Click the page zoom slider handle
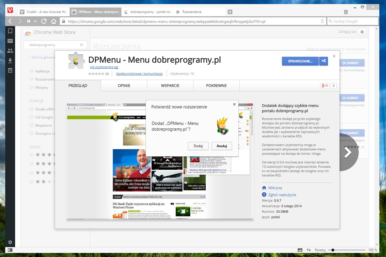This screenshot has height=257, width=386. click(333, 250)
